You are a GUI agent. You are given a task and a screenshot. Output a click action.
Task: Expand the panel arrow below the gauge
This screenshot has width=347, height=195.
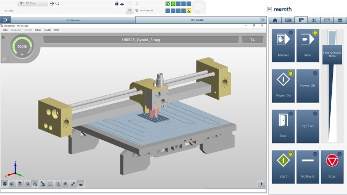4,58
